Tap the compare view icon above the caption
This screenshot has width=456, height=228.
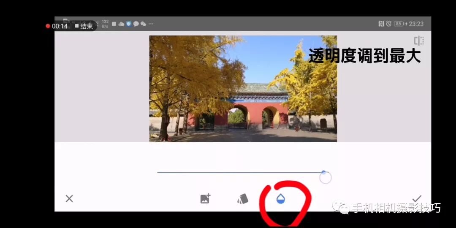[419, 41]
